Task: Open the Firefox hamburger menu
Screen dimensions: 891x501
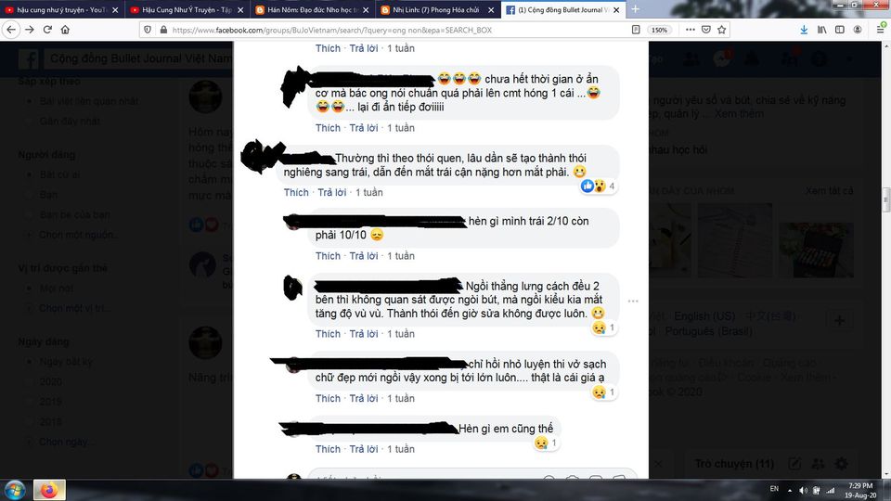Action: point(880,30)
